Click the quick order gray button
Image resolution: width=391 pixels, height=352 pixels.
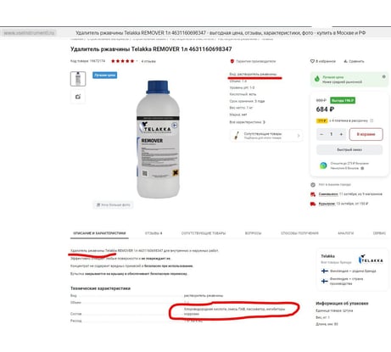[349, 149]
